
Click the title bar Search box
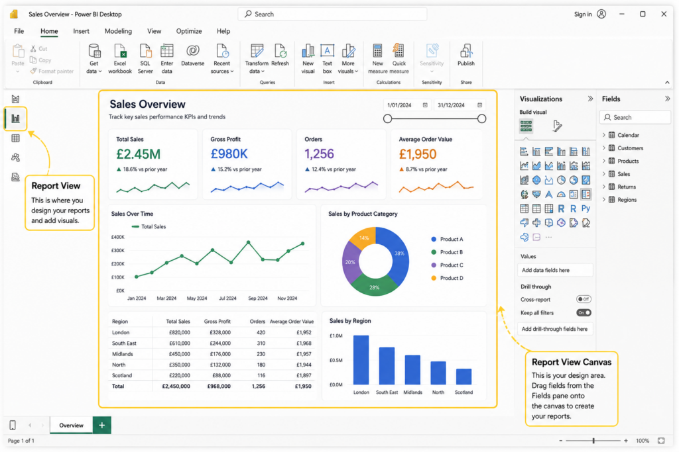point(332,15)
